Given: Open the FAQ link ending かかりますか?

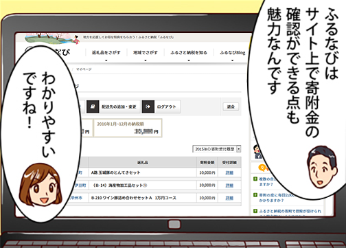Looking at the screenshot, I should pyautogui.click(x=271, y=201).
